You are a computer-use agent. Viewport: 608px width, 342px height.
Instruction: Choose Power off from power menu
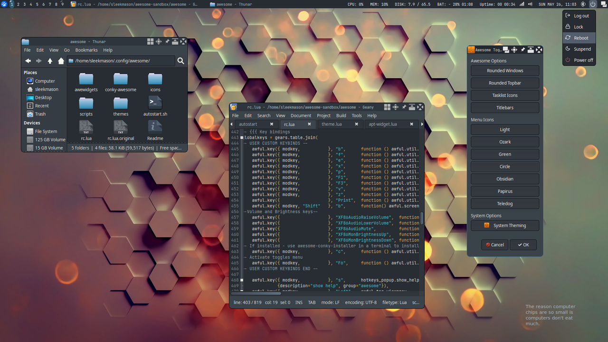579,60
